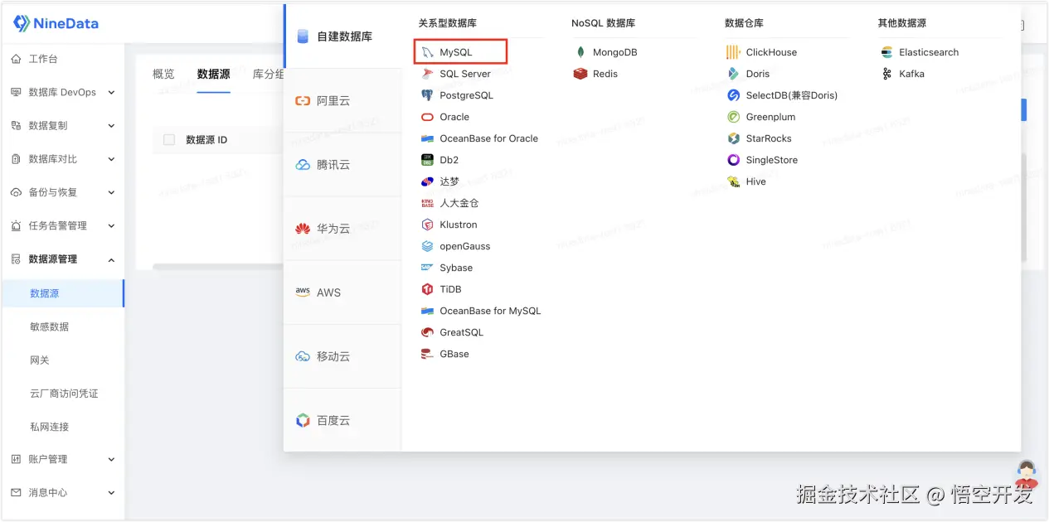Click the Oracle icon
1049x522 pixels.
427,117
